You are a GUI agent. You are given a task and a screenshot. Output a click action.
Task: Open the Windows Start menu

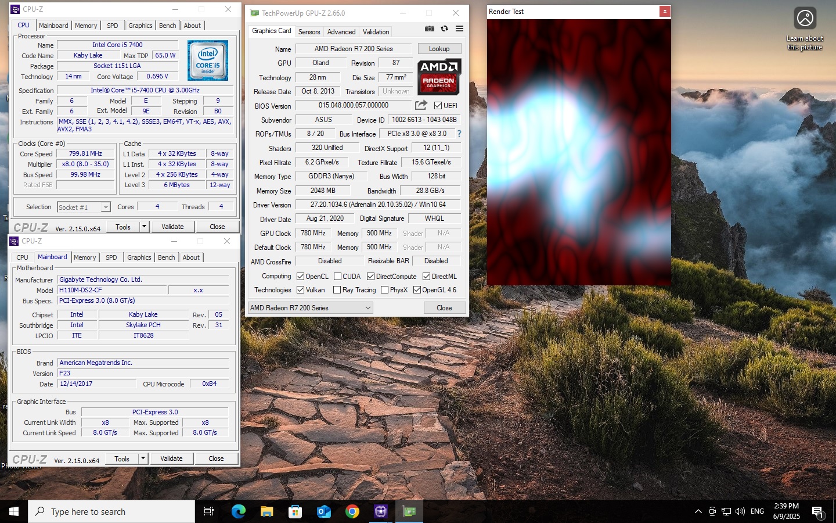[14, 511]
